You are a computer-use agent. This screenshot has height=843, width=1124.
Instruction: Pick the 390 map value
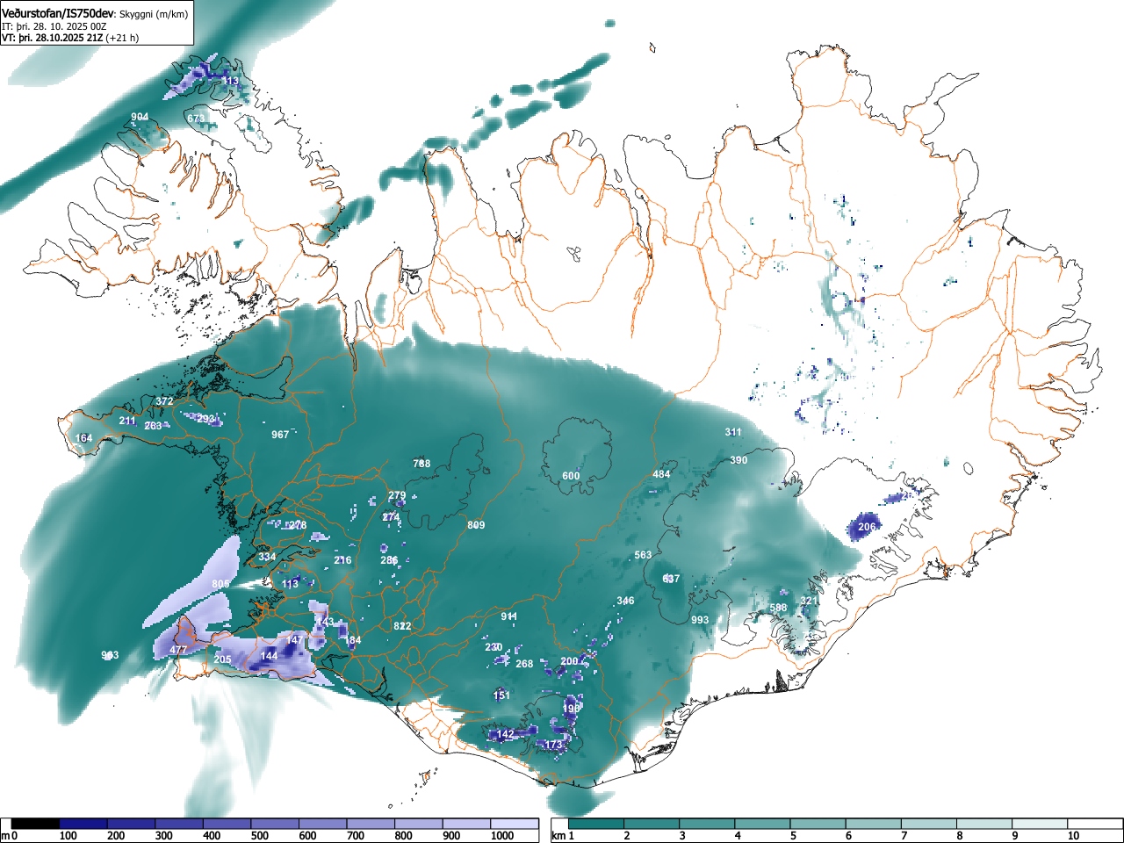point(739,460)
